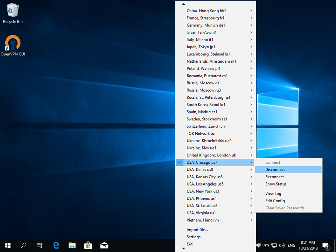Expand Japan, Tokyo jp1 submenu arrow
The width and height of the screenshot is (336, 252).
251,47
